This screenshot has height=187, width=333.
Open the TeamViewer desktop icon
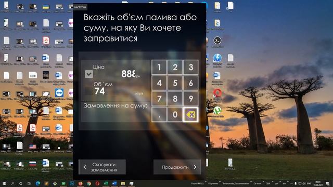point(59,93)
